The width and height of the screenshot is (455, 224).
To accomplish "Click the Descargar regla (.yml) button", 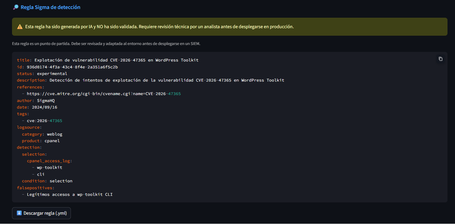I will (41, 213).
